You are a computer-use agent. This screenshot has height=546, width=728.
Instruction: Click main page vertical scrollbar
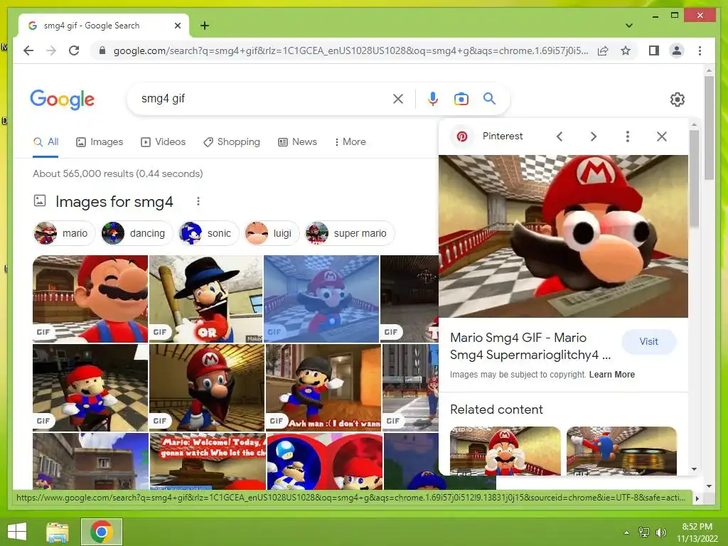(x=709, y=128)
